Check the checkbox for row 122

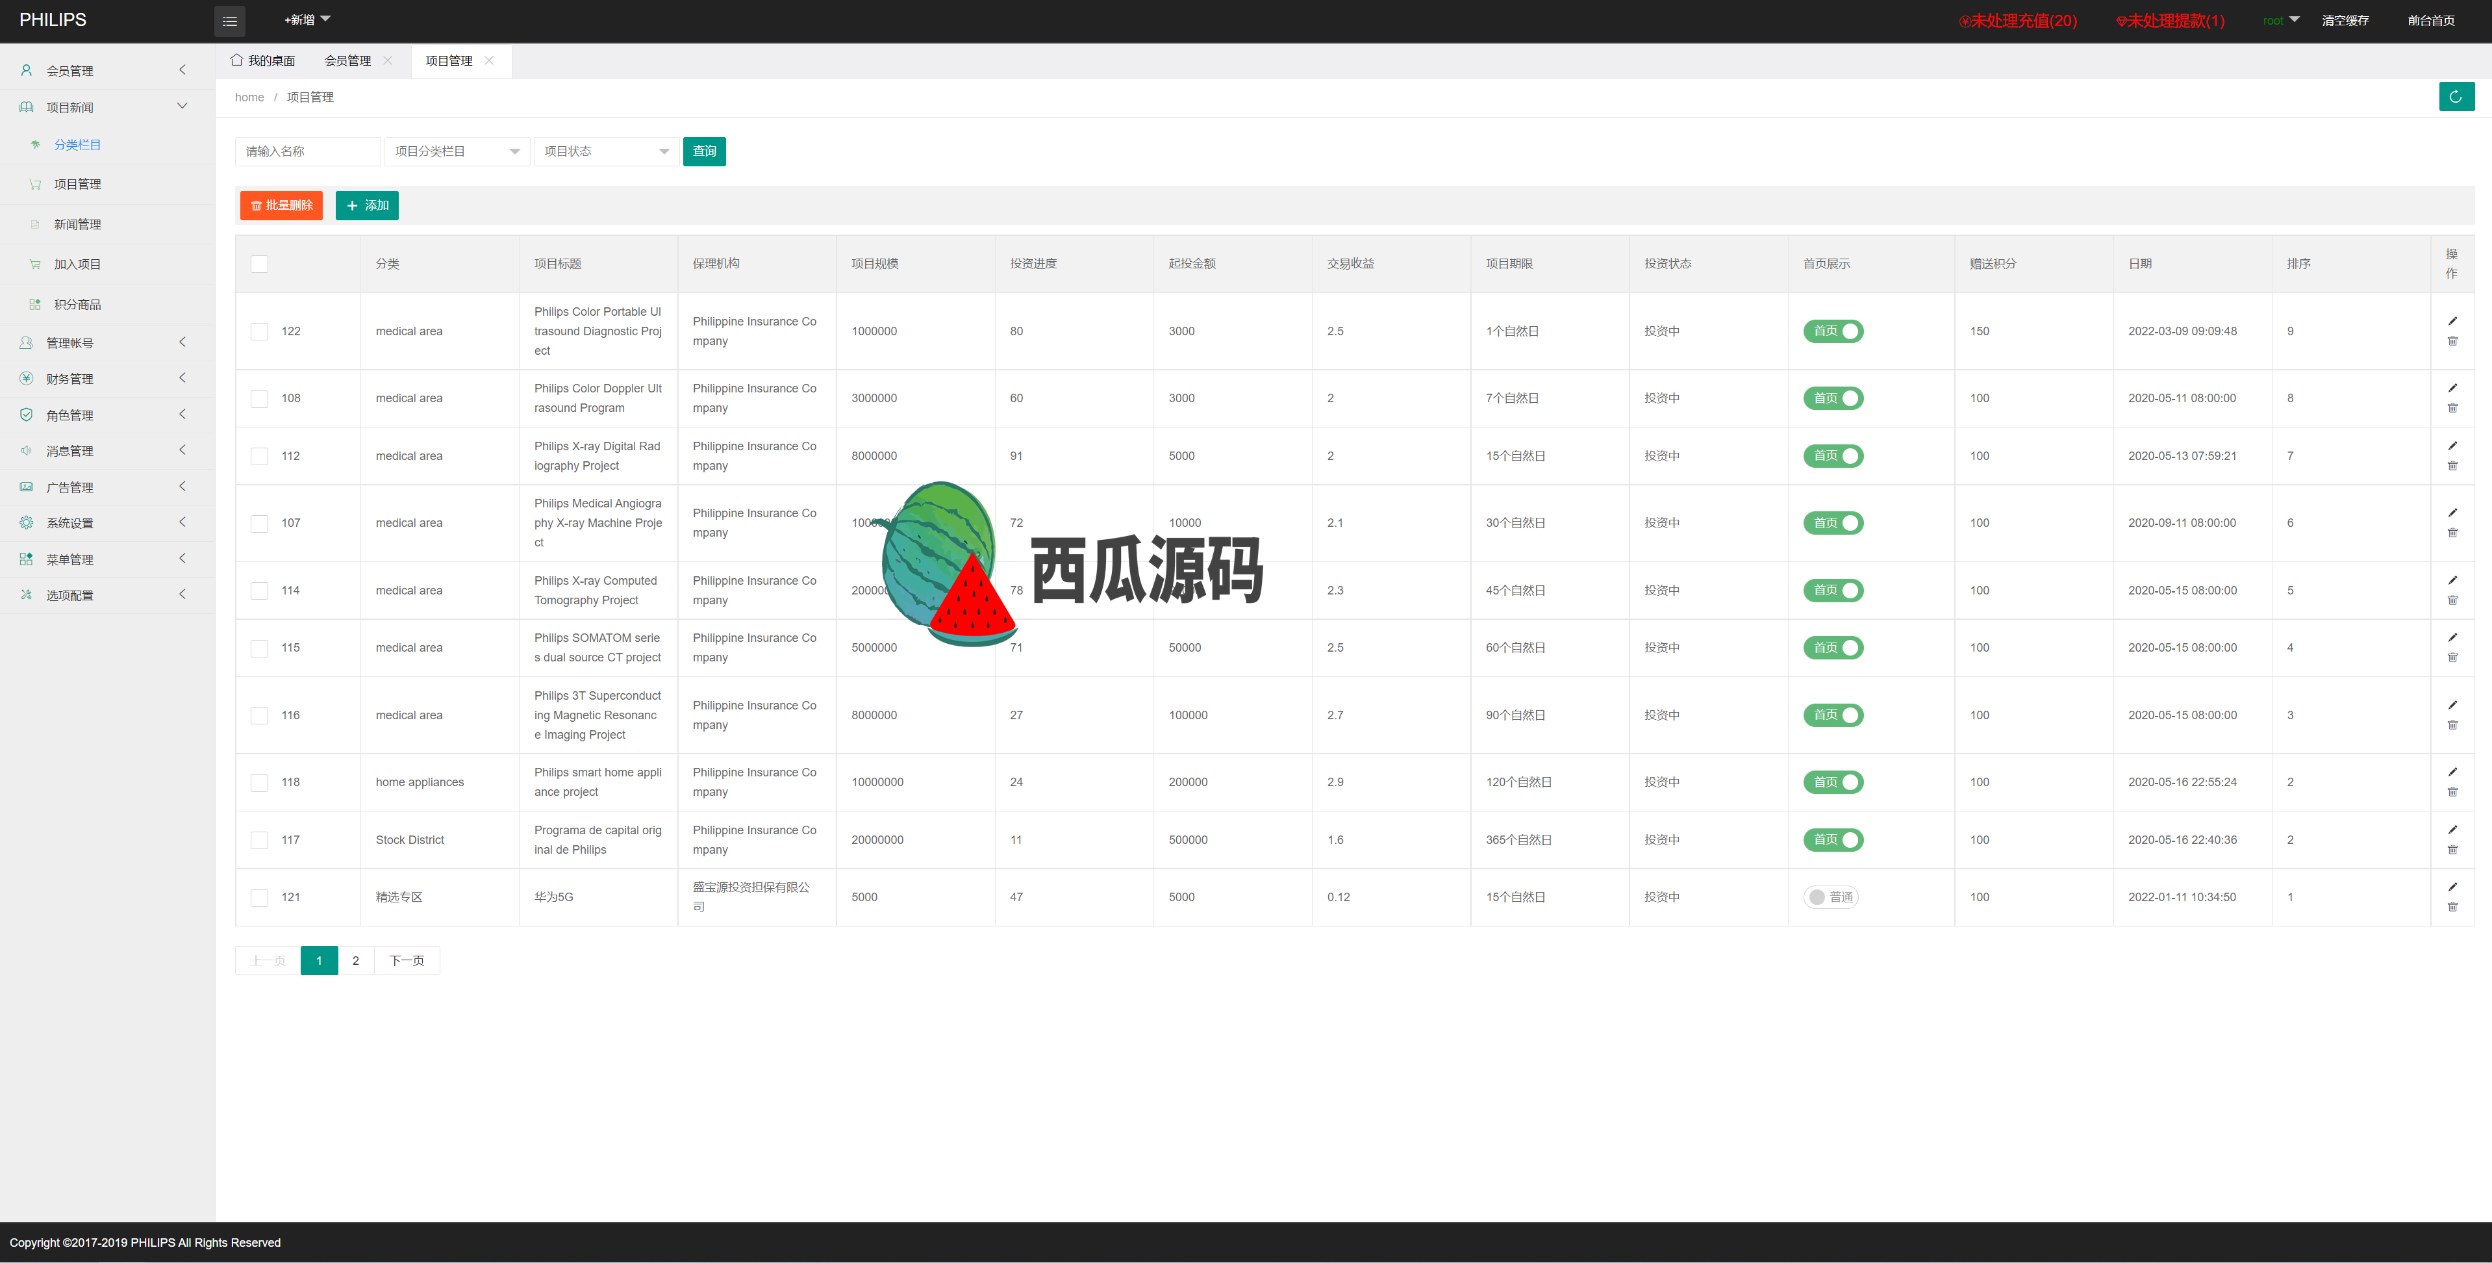click(259, 331)
